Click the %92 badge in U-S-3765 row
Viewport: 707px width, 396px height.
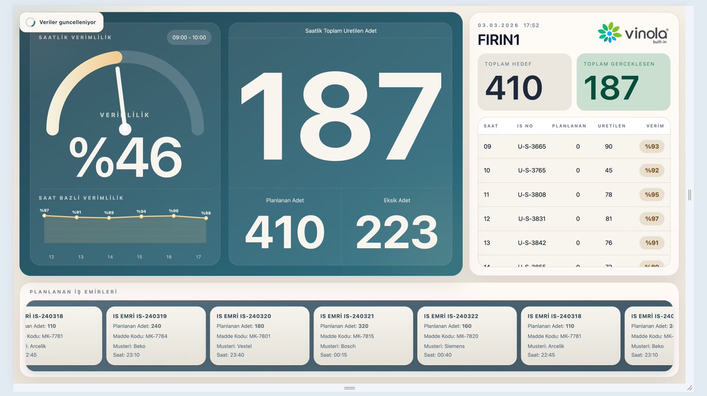(x=652, y=170)
